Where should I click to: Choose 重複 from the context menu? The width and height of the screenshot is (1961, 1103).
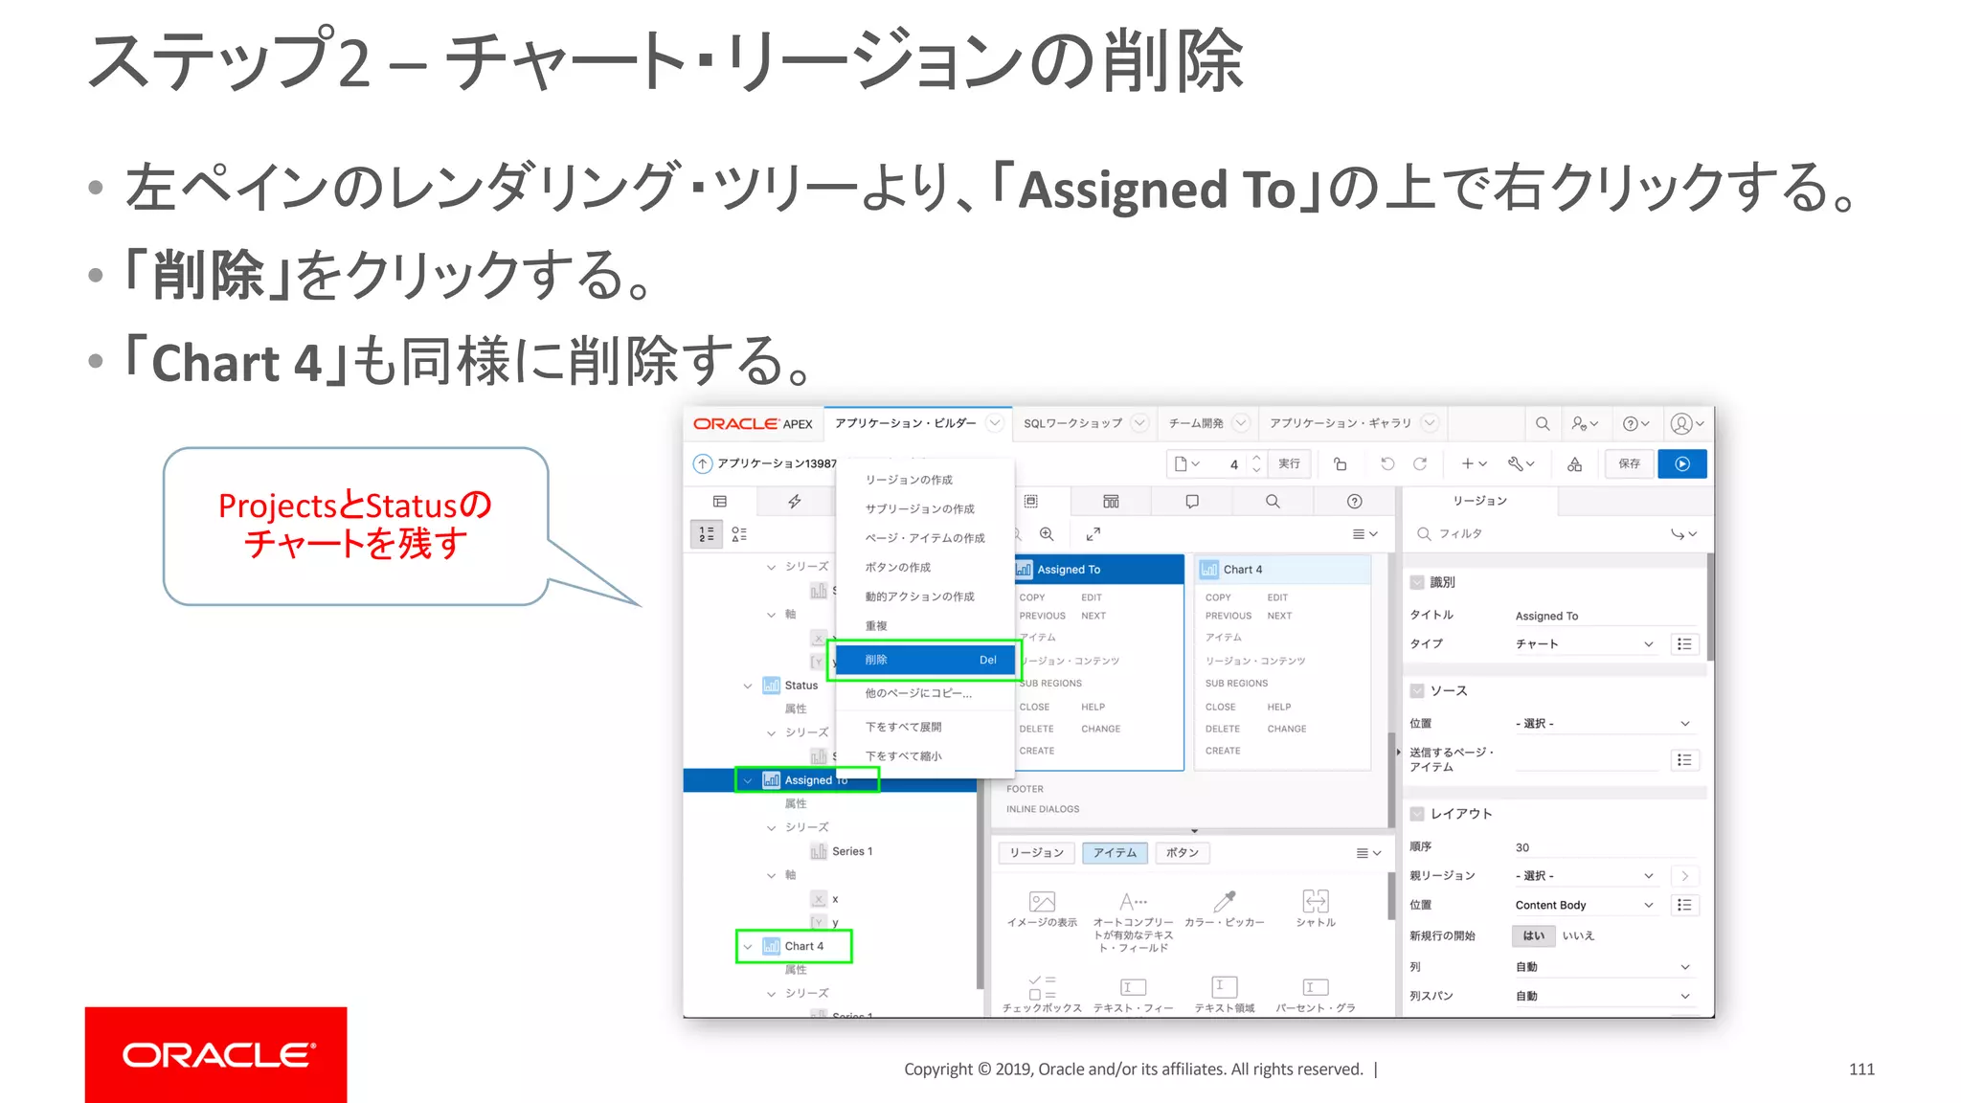pos(925,625)
